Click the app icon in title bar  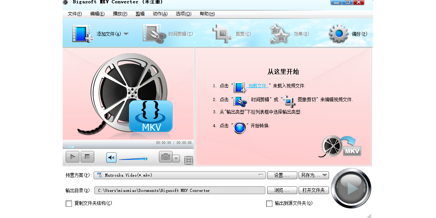(x=66, y=2)
